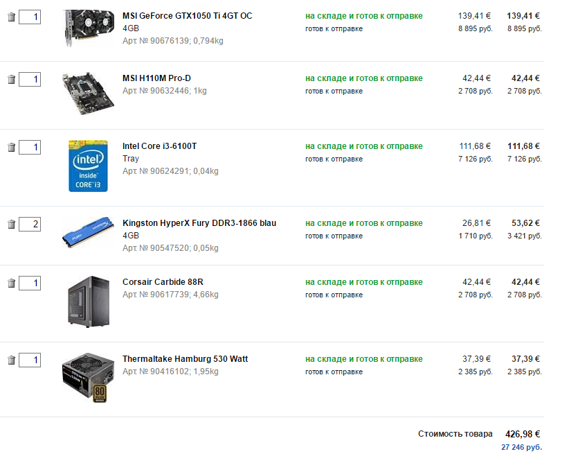Open the blue HyperX RAM stick thumbnail
Screen dimensions: 567x454
coord(88,232)
